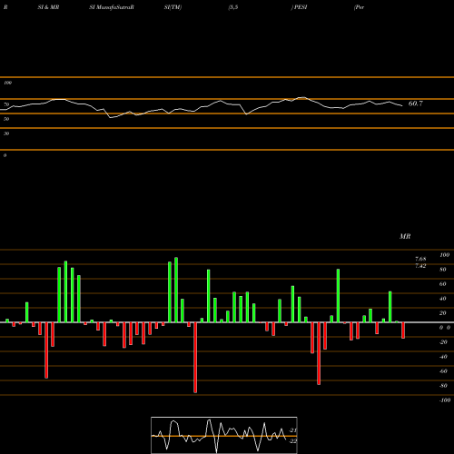Click the RSI 0 axis label

click(x=5, y=155)
